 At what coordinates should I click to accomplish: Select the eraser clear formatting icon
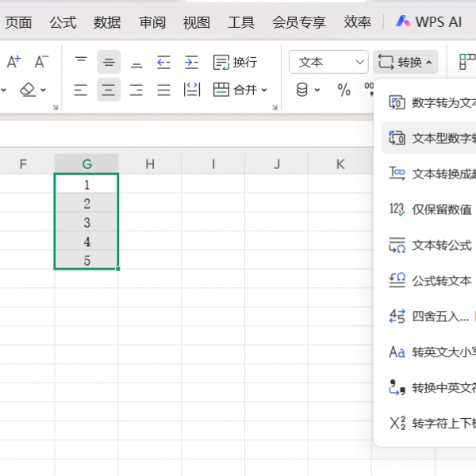pos(29,90)
